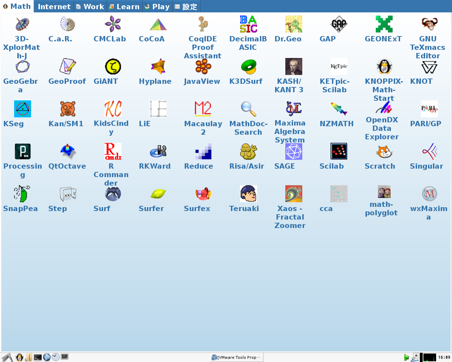Screen dimensions: 452x362
Task: Launch Surfex icon
Action: click(203, 194)
